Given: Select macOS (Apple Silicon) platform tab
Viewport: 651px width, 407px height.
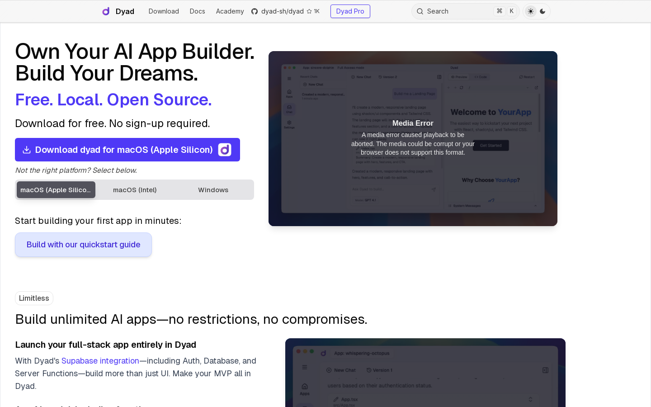Looking at the screenshot, I should click(56, 190).
